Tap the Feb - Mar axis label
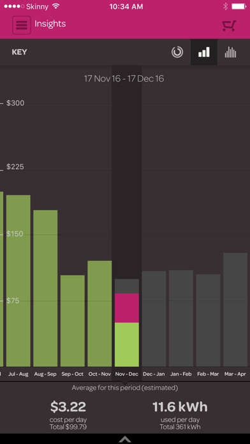This screenshot has height=444, width=250. (x=208, y=374)
